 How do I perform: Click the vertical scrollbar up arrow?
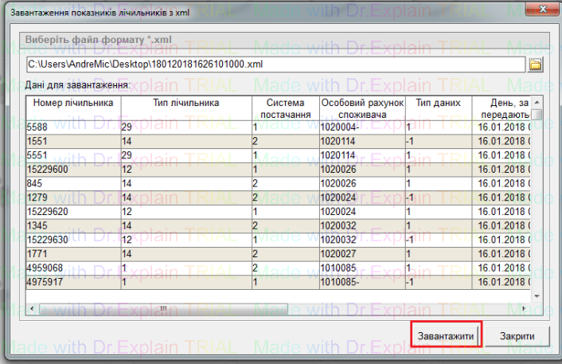537,101
